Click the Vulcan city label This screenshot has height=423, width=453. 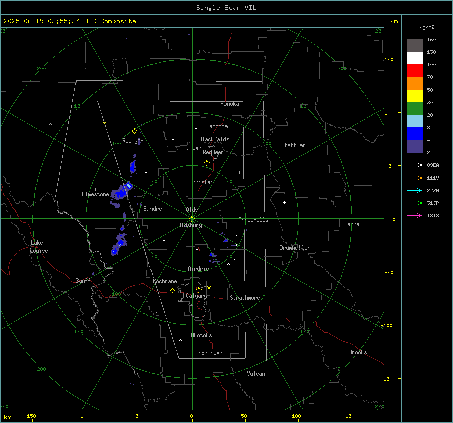(x=256, y=374)
